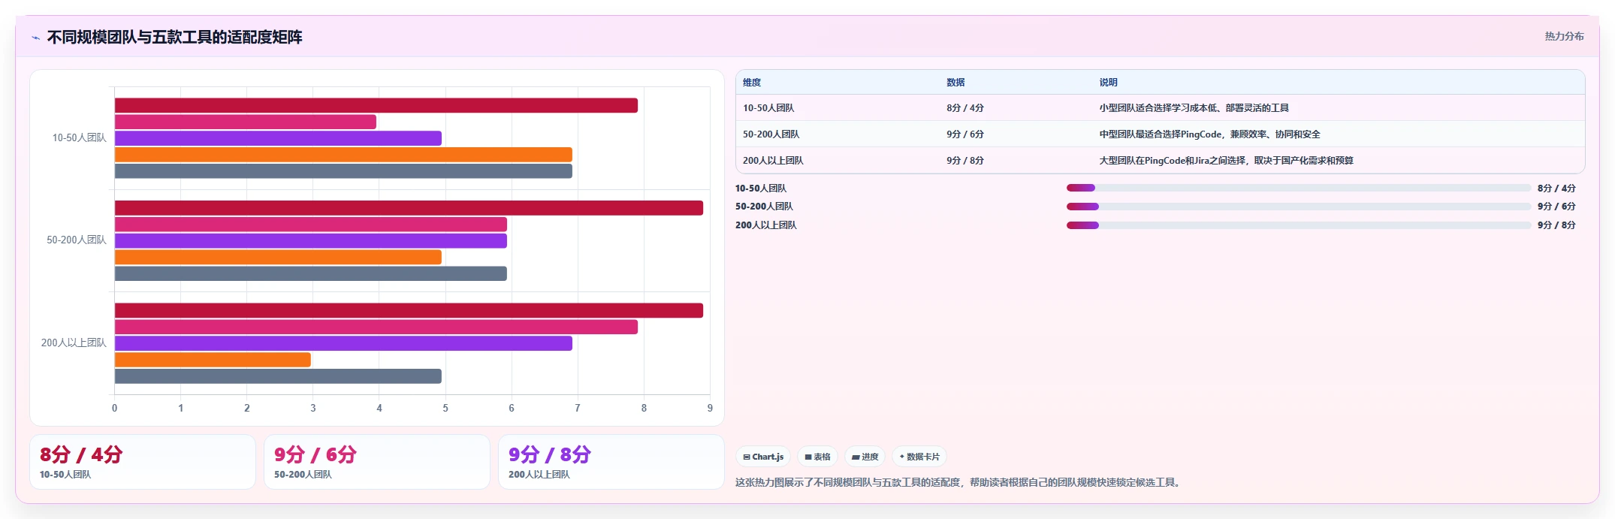
Task: Click the purple bar for 200人以上团队
Action: click(343, 343)
